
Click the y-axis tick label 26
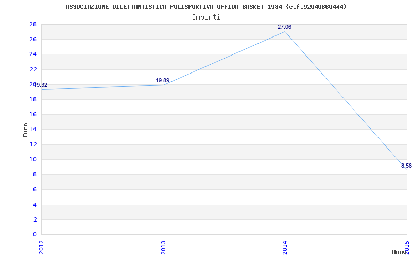click(33, 40)
